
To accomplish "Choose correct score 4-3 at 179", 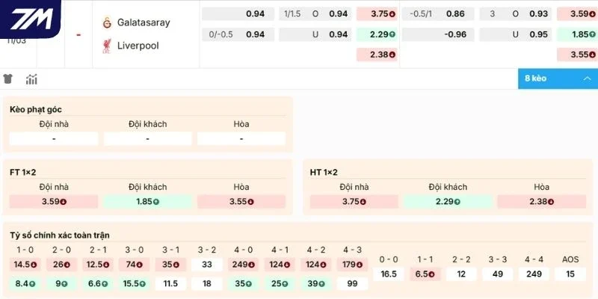I will click(x=352, y=265).
